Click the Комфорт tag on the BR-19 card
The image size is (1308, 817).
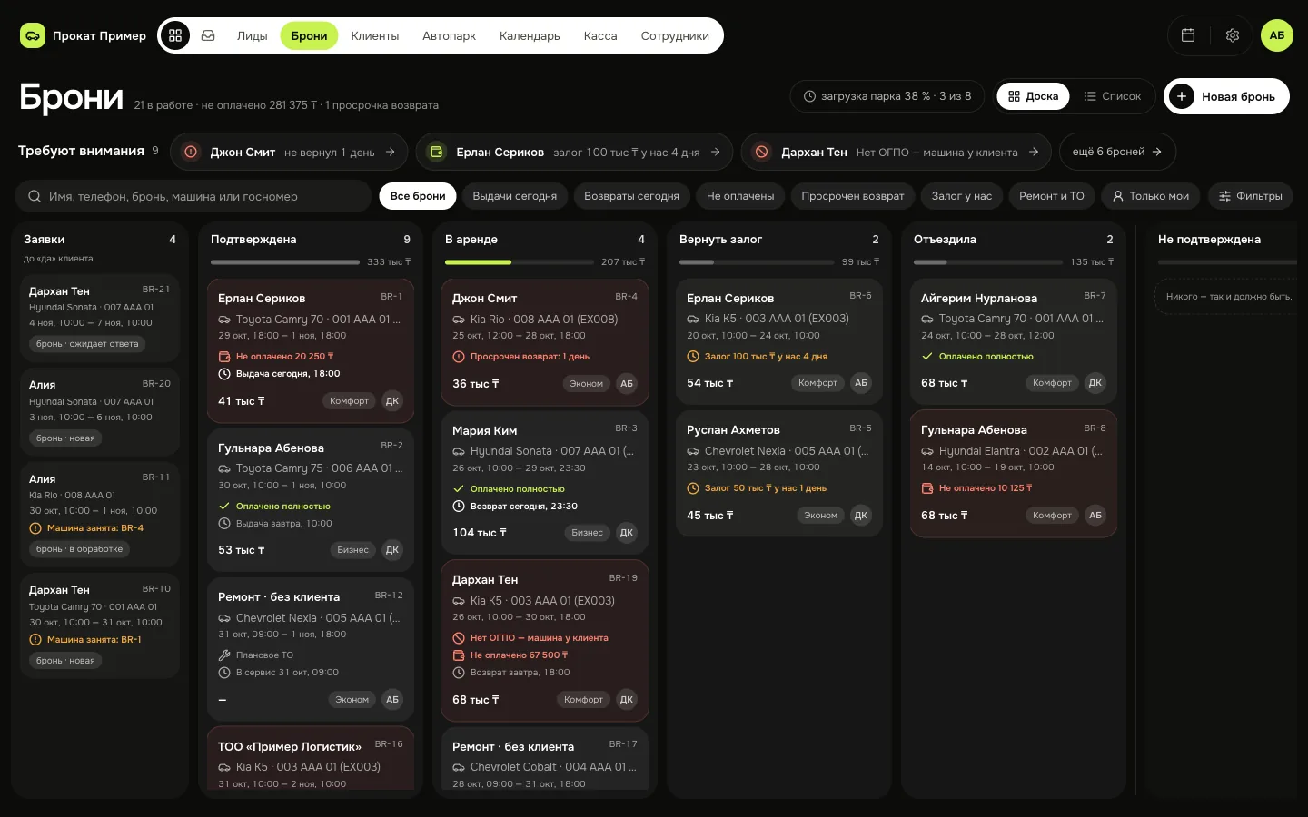583,699
